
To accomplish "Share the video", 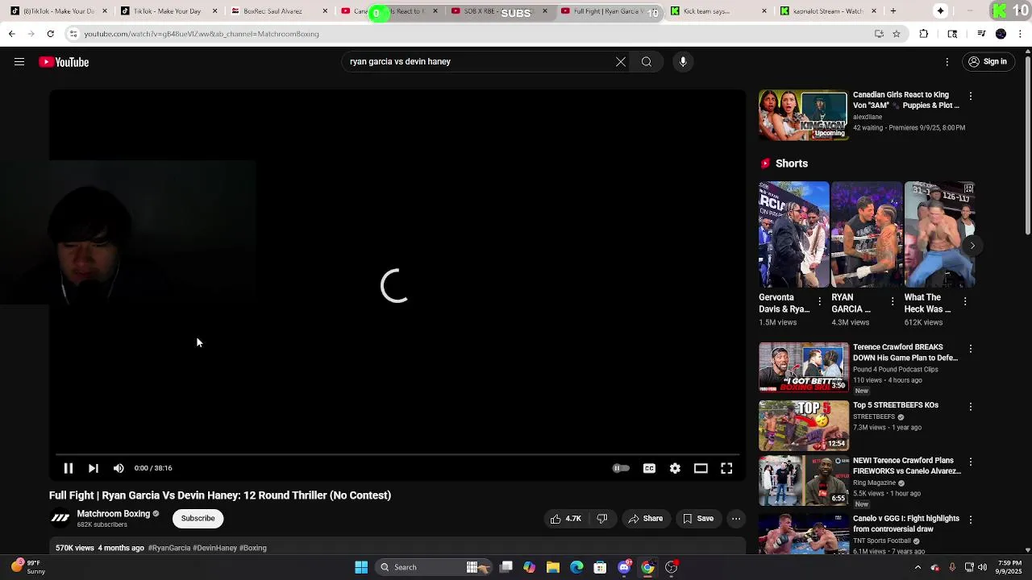I will [646, 519].
